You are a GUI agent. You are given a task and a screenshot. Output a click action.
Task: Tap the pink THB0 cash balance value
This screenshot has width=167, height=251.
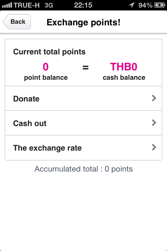(x=124, y=67)
